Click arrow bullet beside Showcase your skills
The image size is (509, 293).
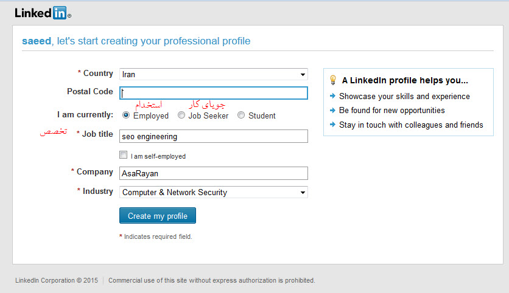[x=332, y=96]
